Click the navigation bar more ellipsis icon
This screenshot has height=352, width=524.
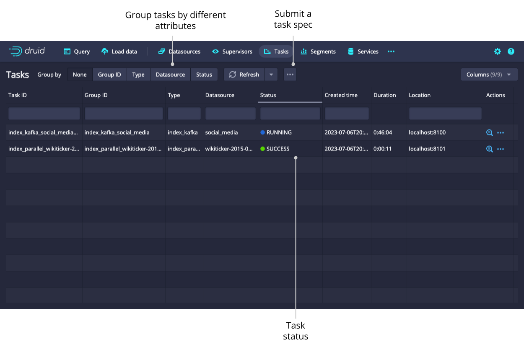point(391,52)
